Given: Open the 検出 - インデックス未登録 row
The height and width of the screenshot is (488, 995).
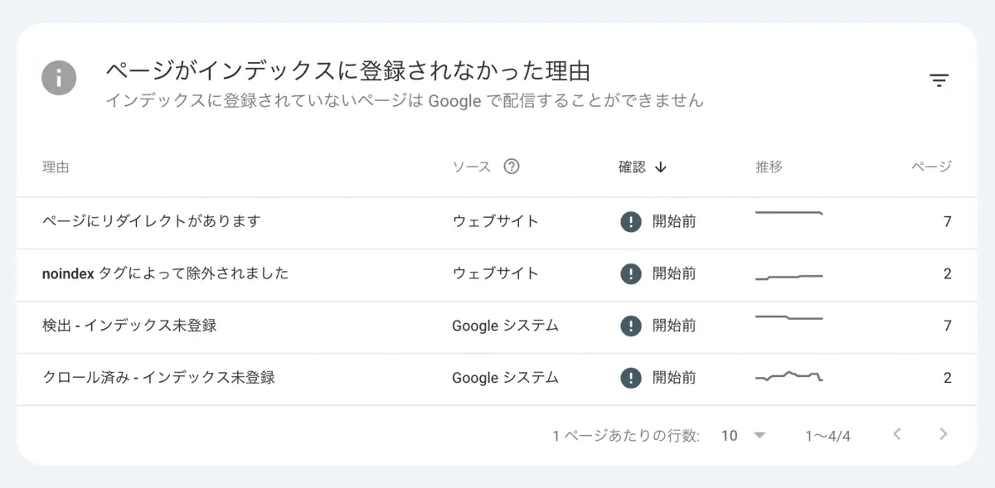Looking at the screenshot, I should click(x=129, y=326).
